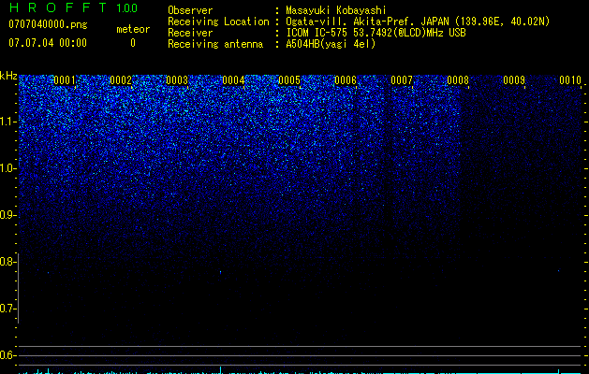Click time marker 0004
Viewport: 589px width, 374px height.
[x=233, y=80]
